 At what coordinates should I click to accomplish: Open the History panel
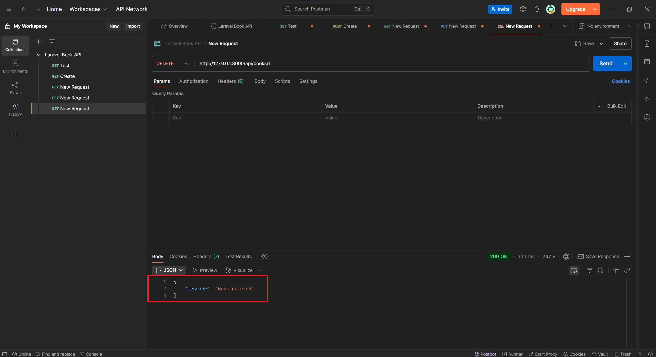pos(15,110)
